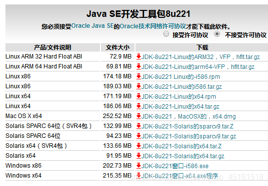Click the 94.23 MB file size

pos(119,136)
